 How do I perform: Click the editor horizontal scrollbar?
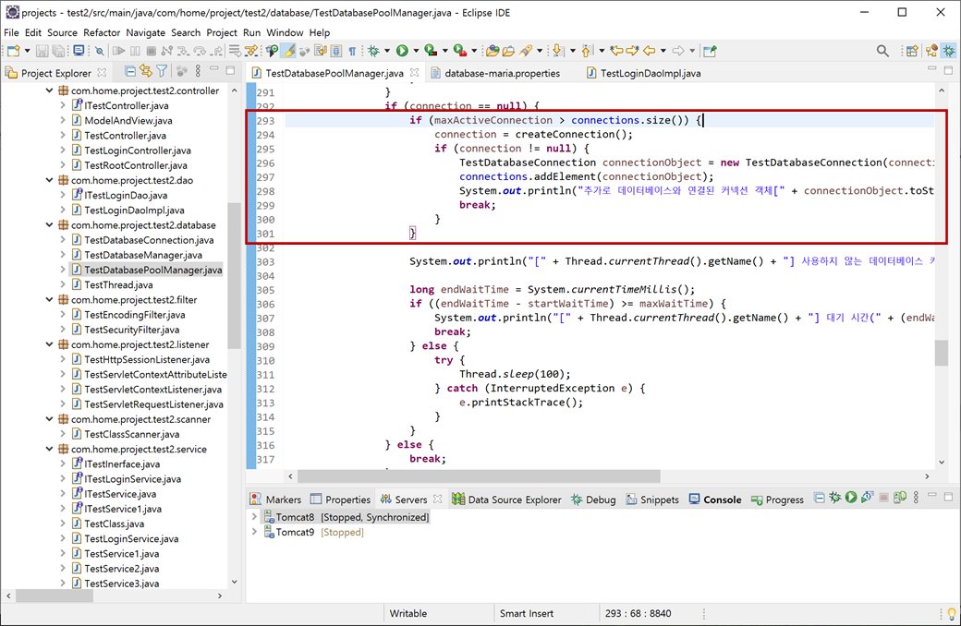(x=480, y=476)
